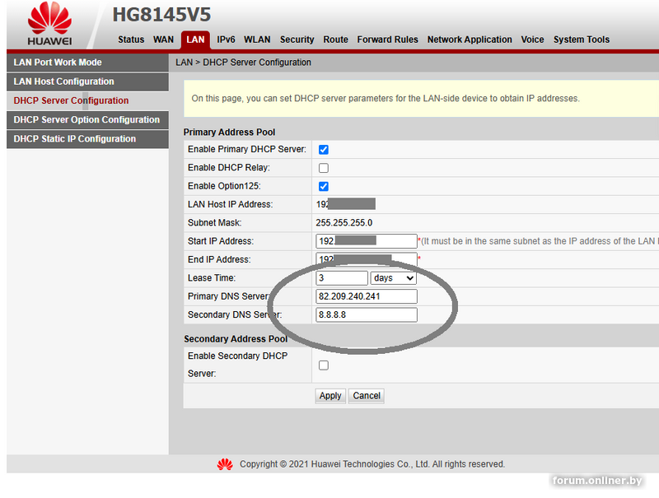Toggle Enable Primary DHCP Server checkbox
The image size is (659, 498).
(324, 150)
